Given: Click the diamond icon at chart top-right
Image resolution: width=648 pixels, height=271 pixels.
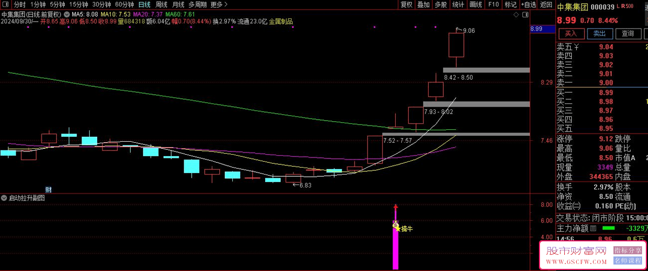Looking at the screenshot, I should click(516, 16).
